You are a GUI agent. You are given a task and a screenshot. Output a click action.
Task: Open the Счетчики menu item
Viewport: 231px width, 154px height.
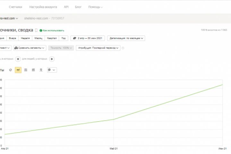pyautogui.click(x=15, y=7)
